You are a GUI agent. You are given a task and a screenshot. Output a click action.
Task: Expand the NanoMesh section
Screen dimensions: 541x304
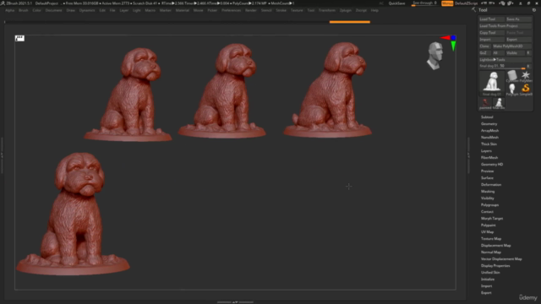click(489, 137)
